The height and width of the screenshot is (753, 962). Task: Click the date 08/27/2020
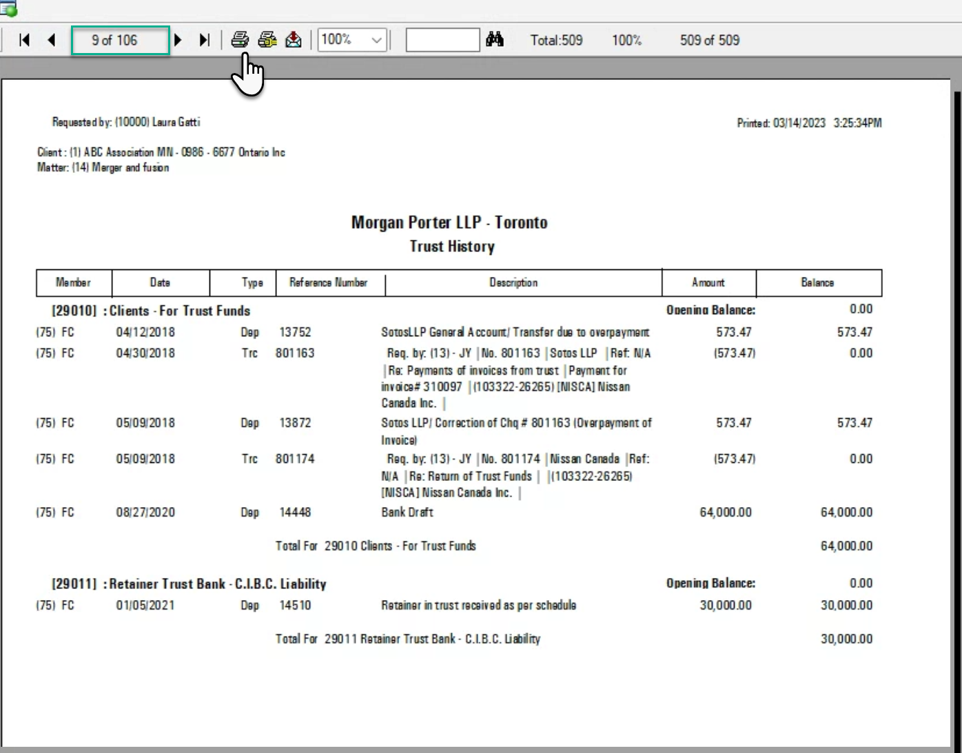(x=145, y=513)
